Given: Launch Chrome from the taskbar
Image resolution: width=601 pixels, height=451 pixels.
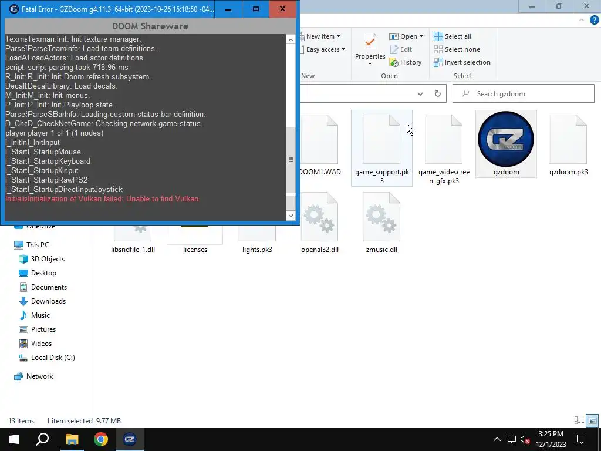Looking at the screenshot, I should click(101, 439).
